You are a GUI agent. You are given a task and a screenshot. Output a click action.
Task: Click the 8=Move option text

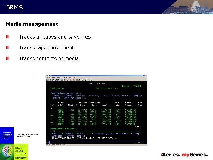click(57, 98)
